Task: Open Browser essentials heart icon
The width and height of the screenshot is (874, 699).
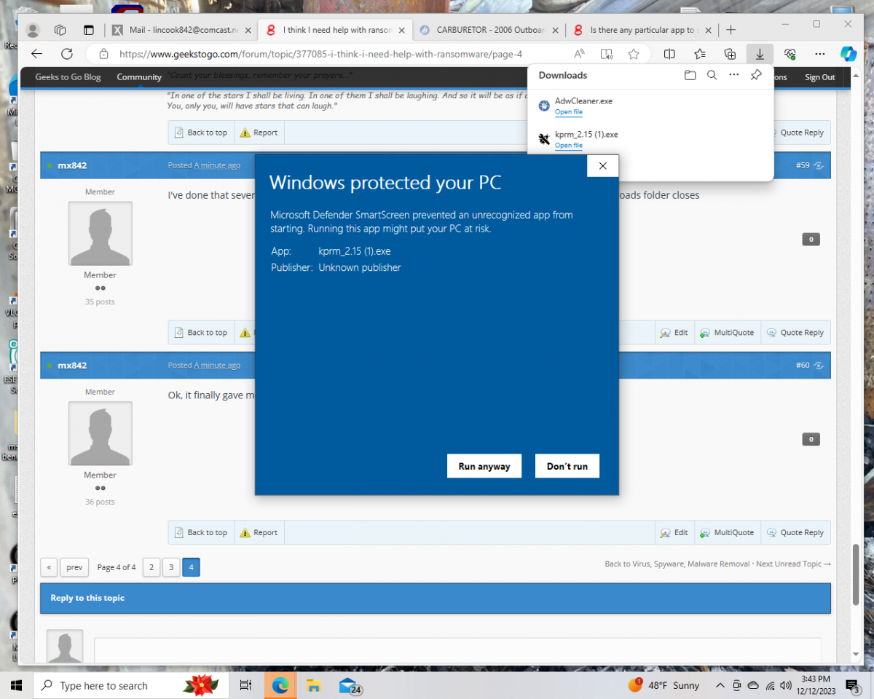Action: (790, 54)
